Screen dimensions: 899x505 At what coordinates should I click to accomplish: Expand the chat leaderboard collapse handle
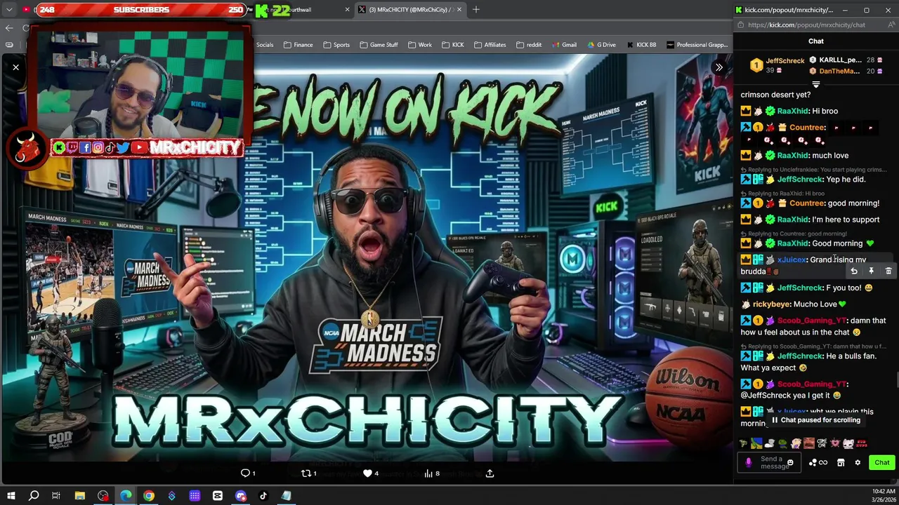815,85
